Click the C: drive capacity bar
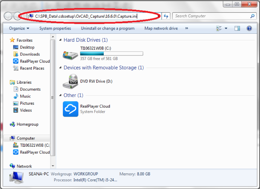The width and height of the screenshot is (260, 189). 111,53
